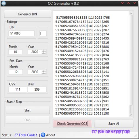Click the red up-chevron in title bar
Viewport: 139px width, 139px height.
click(128, 3)
